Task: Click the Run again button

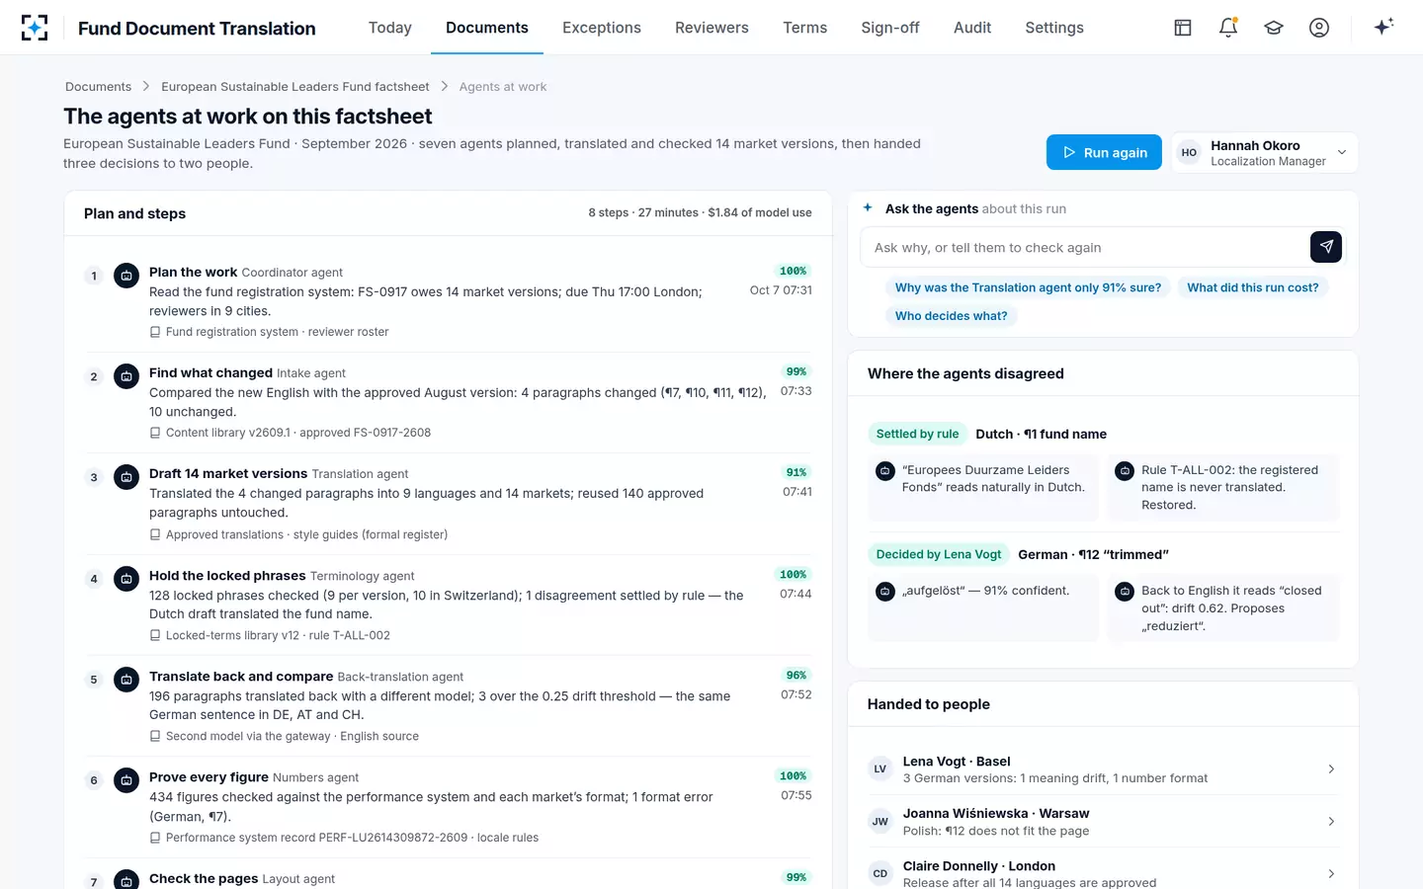Action: (x=1104, y=152)
